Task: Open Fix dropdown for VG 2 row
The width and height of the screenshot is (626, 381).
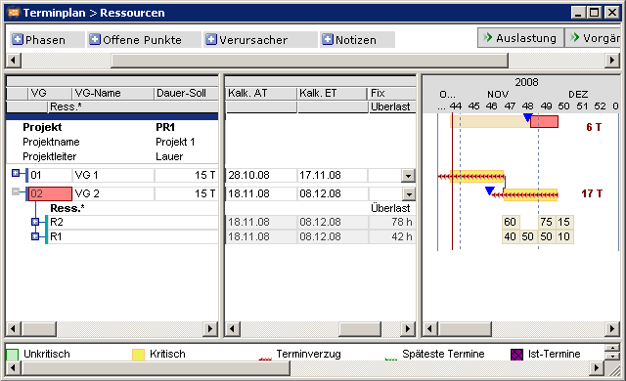Action: pyautogui.click(x=408, y=194)
